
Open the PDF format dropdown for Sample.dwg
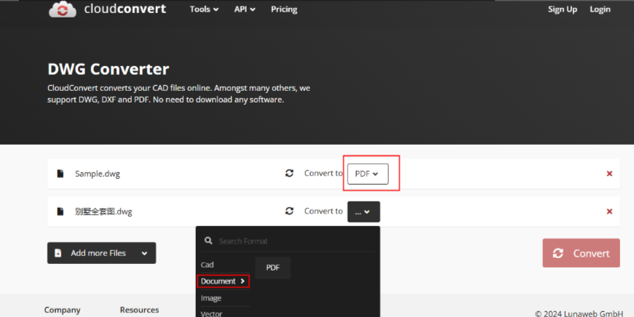click(x=368, y=174)
